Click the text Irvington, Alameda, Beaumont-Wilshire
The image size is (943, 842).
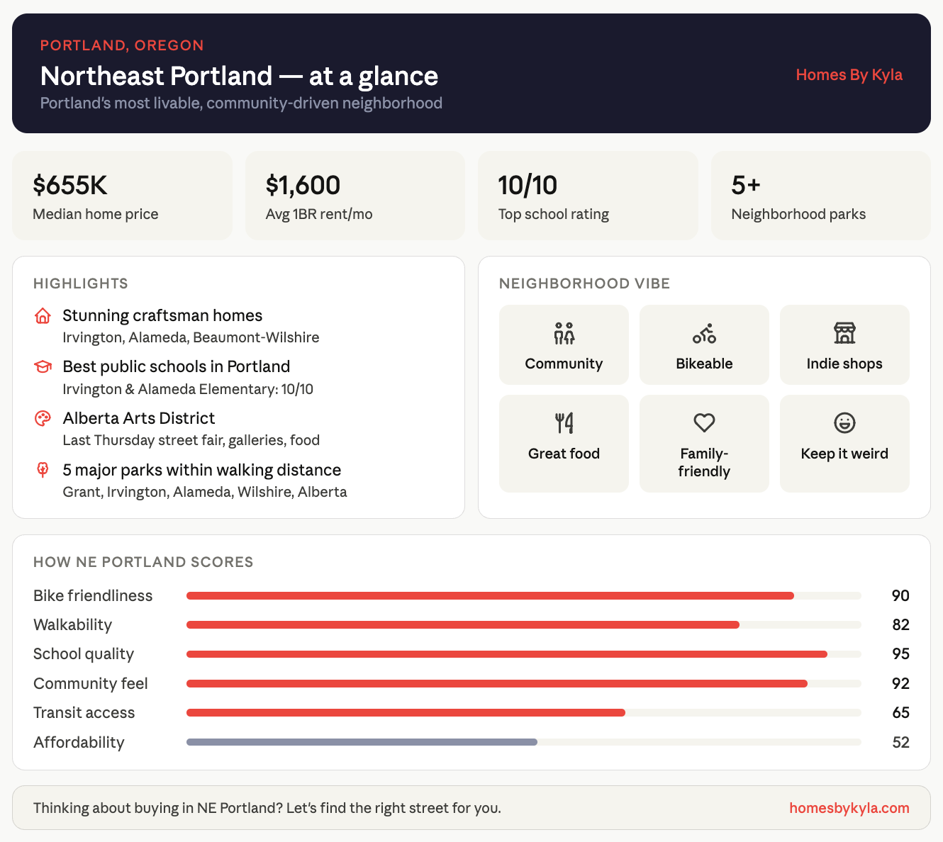coord(191,337)
